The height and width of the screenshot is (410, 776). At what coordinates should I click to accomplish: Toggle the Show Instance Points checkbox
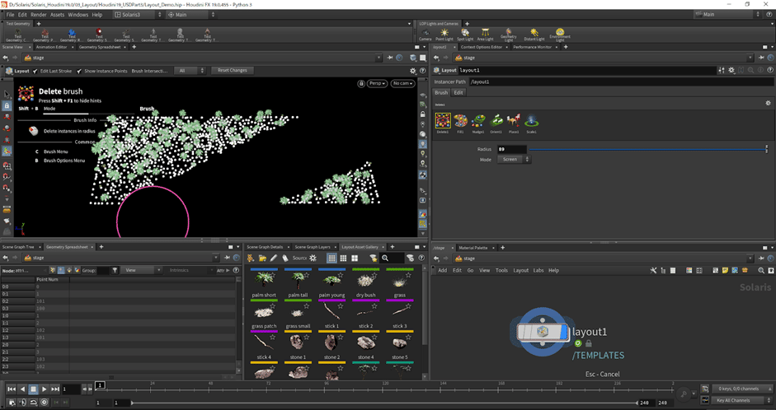[x=80, y=71]
